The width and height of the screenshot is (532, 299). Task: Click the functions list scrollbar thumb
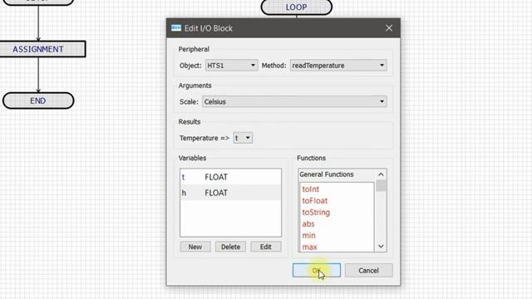point(381,186)
